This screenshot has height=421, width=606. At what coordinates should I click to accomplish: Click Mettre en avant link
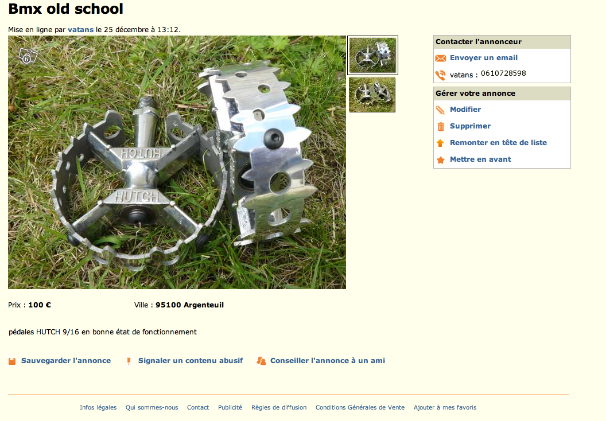click(480, 159)
